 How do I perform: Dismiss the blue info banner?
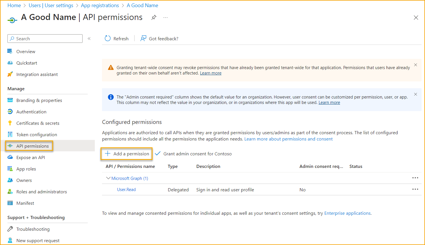coord(416,94)
